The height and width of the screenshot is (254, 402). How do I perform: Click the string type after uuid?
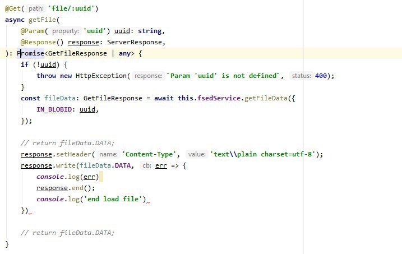150,31
